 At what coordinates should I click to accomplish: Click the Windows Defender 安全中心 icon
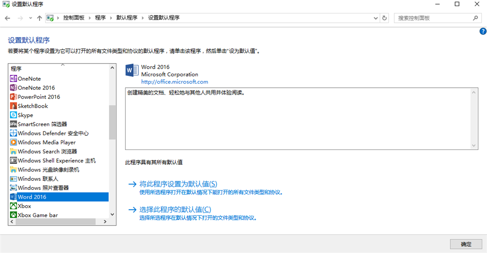13,133
